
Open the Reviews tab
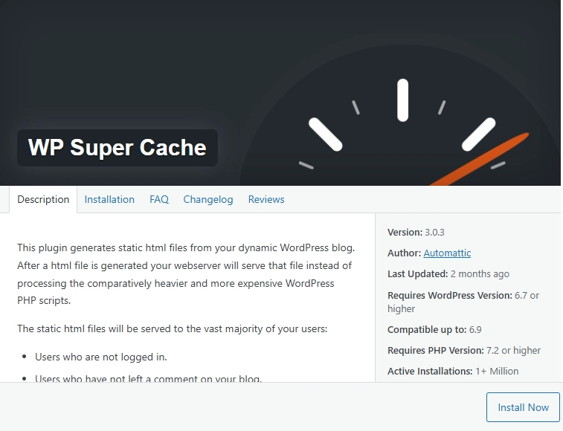266,200
